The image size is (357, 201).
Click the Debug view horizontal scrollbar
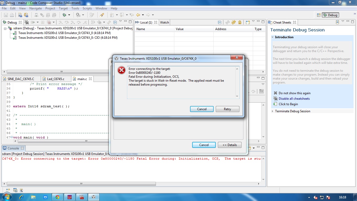(61, 72)
